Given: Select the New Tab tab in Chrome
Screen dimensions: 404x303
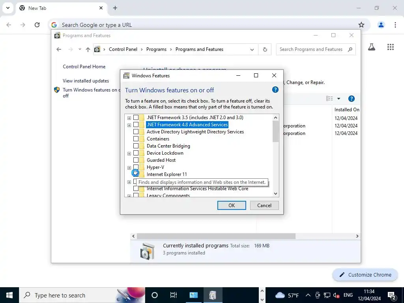Looking at the screenshot, I should (x=61, y=8).
